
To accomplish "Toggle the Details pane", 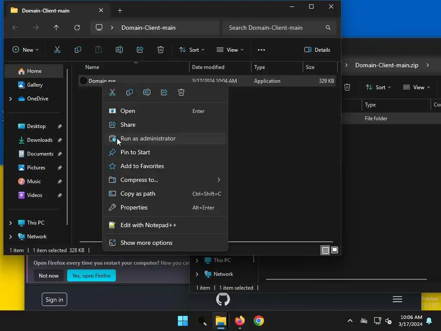I will pos(317,50).
